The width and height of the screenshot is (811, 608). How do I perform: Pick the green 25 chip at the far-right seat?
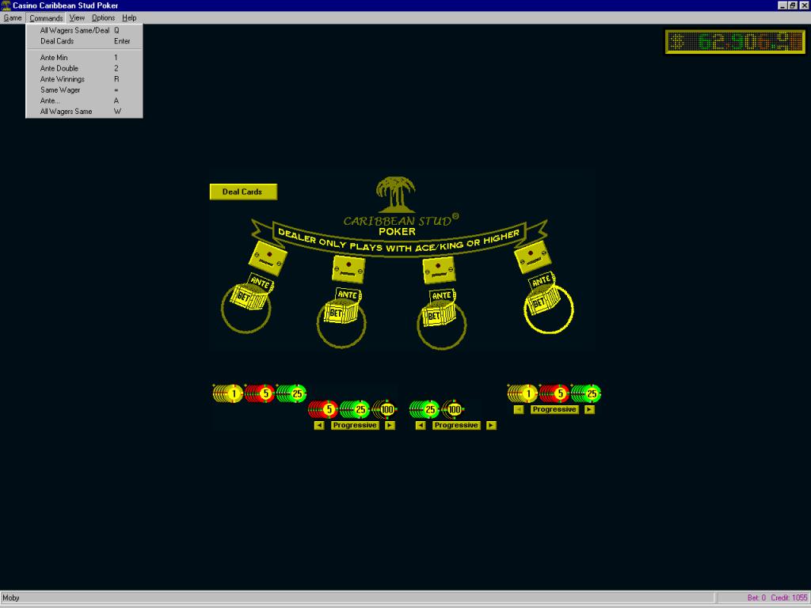point(585,393)
